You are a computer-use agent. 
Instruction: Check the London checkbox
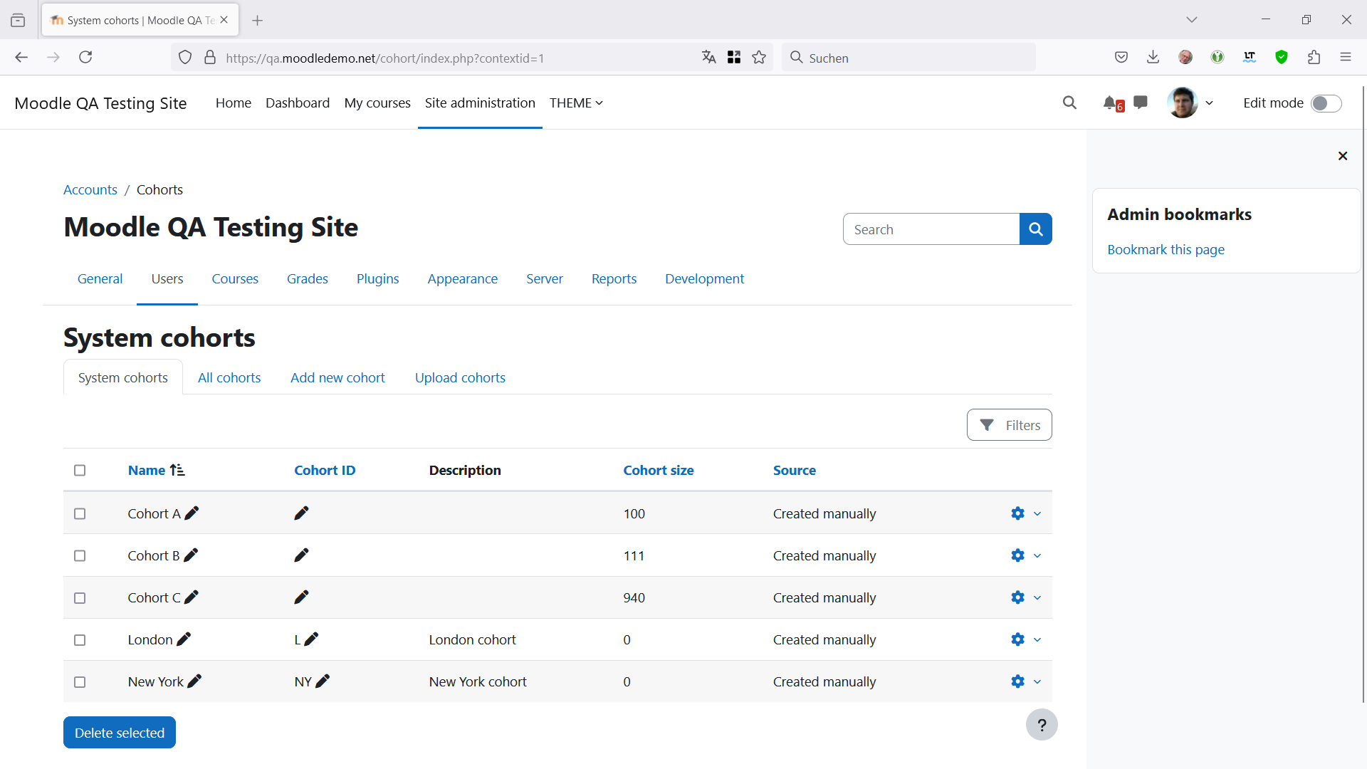click(x=80, y=640)
